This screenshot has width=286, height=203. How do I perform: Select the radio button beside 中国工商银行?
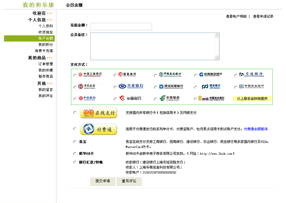pyautogui.click(x=75, y=76)
